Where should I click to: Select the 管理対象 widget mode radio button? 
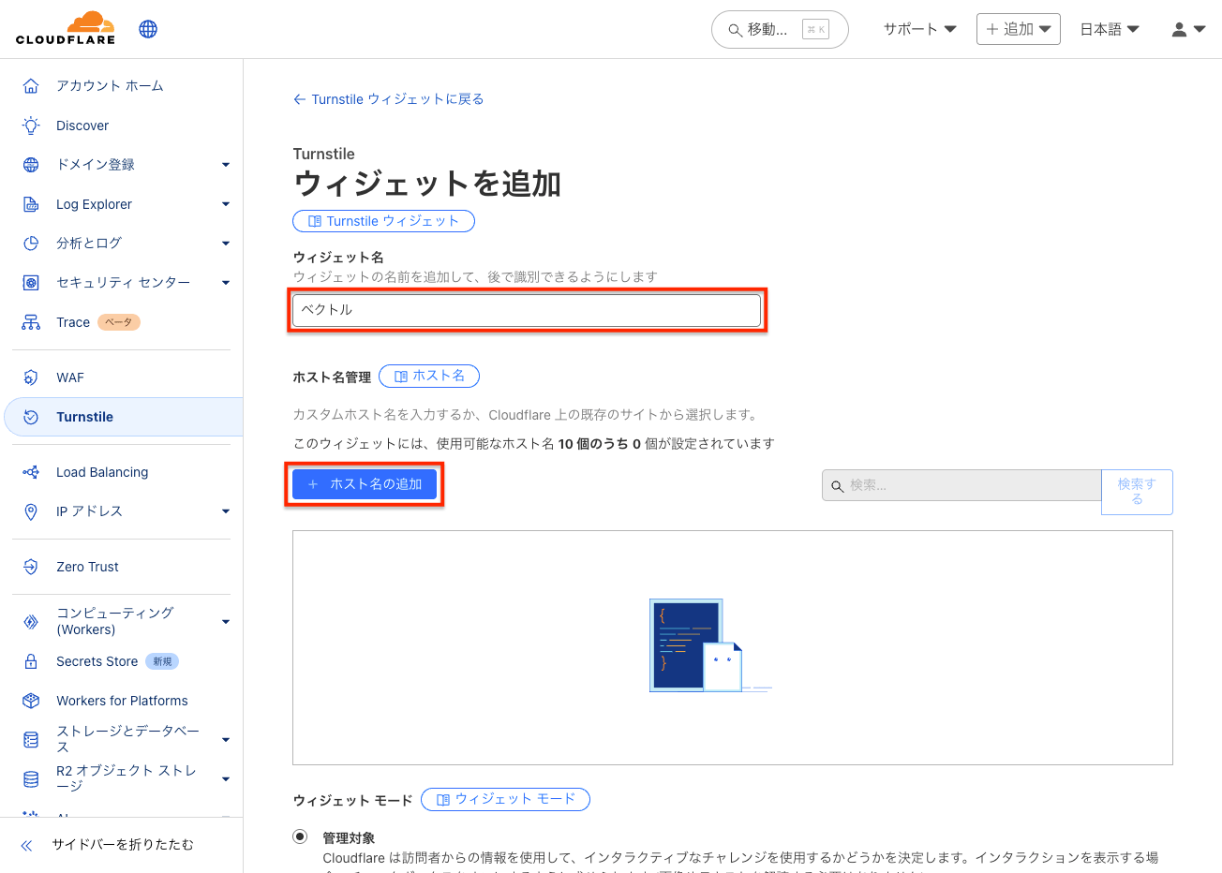pyautogui.click(x=300, y=836)
